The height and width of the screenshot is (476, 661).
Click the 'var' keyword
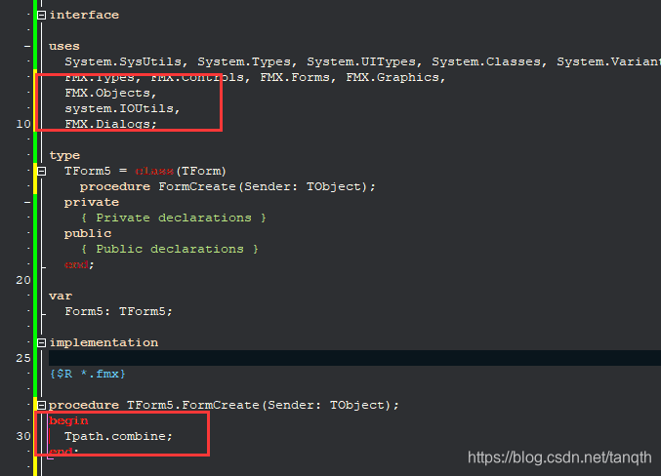pos(61,296)
